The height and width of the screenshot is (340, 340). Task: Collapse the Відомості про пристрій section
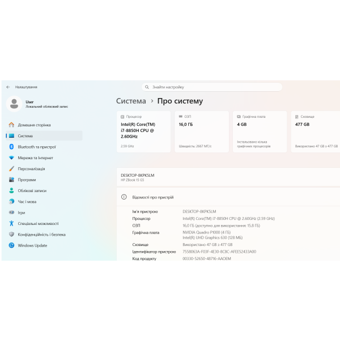228,197
